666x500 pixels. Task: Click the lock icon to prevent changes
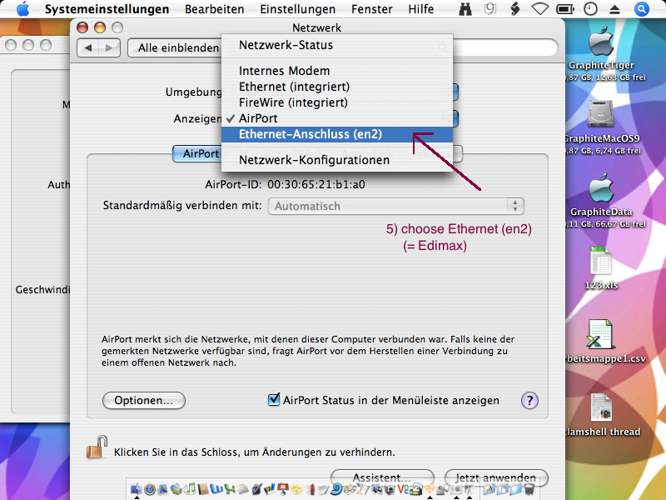pos(97,447)
